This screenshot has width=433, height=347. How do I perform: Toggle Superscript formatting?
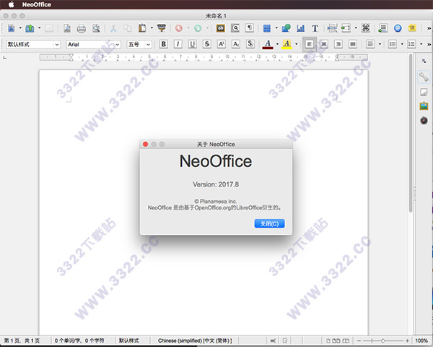click(x=222, y=44)
